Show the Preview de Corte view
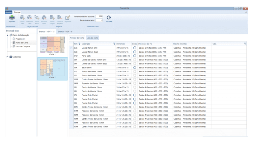This screenshot has width=253, height=144. pos(77,38)
